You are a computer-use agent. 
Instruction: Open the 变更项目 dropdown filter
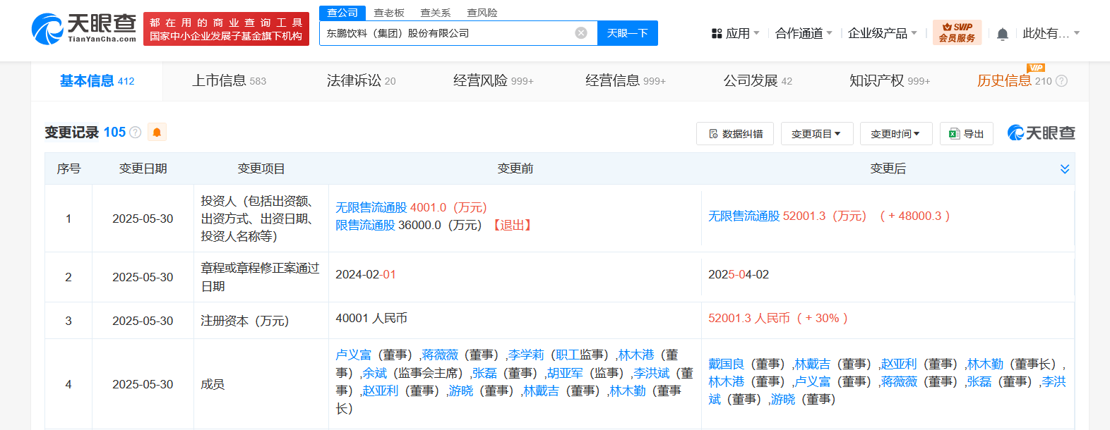click(x=817, y=134)
